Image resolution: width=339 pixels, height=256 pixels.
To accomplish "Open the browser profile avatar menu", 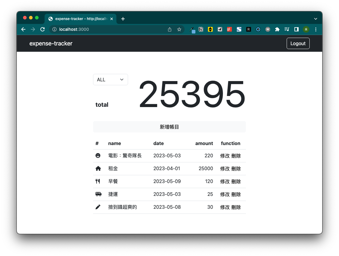I will point(306,29).
